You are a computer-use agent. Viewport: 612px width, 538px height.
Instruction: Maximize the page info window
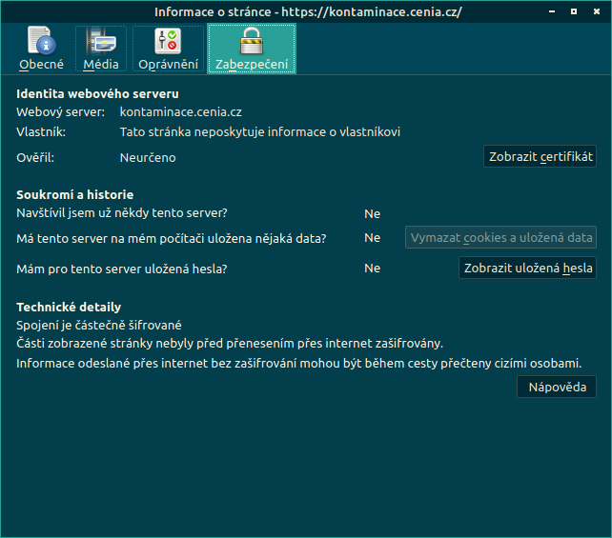tap(573, 11)
